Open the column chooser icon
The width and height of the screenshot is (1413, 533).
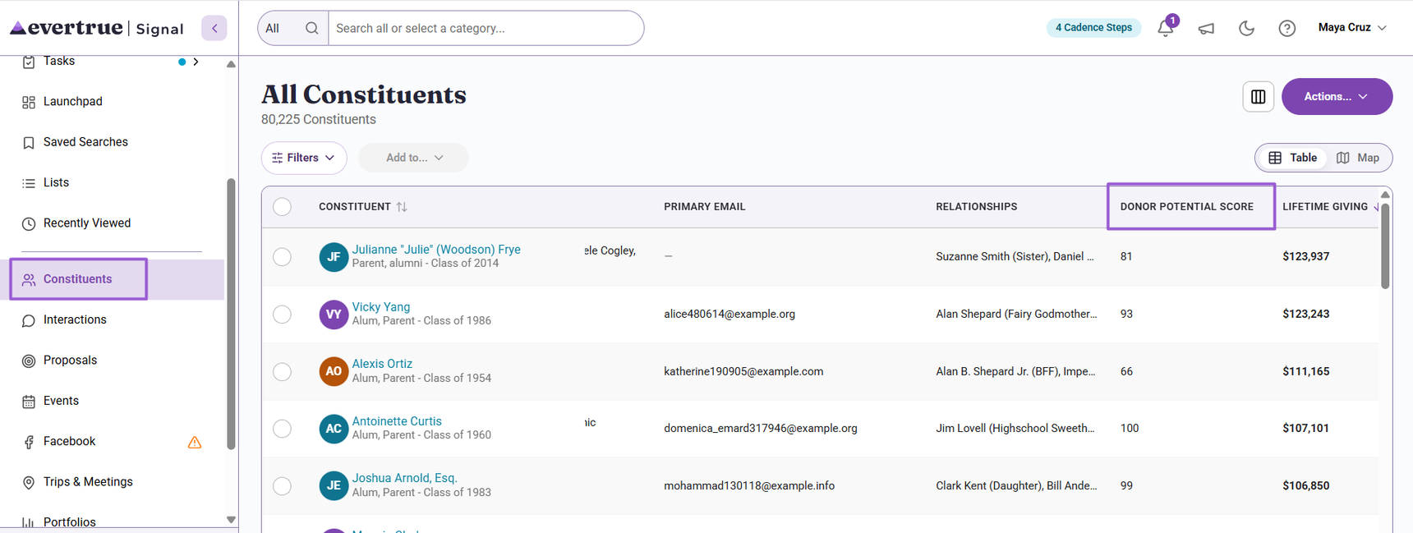(1258, 97)
